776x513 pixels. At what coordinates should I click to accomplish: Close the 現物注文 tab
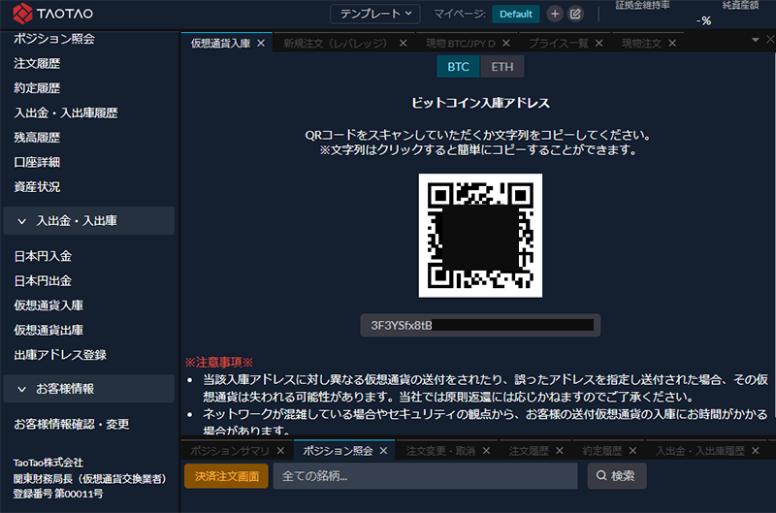coord(672,44)
